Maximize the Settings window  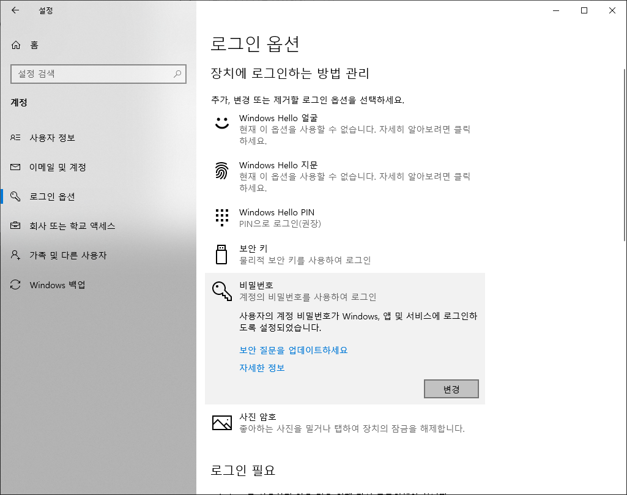[584, 10]
